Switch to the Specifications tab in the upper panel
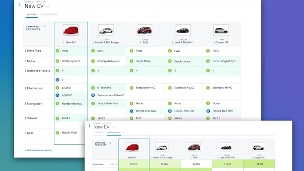This screenshot has height=171, width=304. tap(49, 14)
